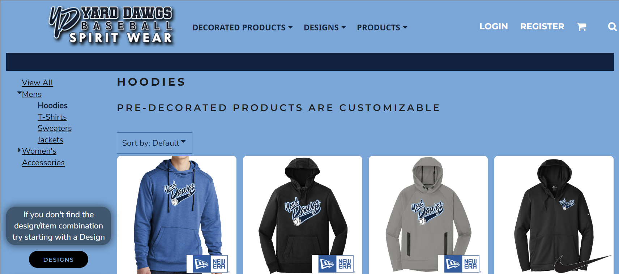Open the gray New Era hoodie thumbnail
Screen dimensions: 619x274
point(428,215)
